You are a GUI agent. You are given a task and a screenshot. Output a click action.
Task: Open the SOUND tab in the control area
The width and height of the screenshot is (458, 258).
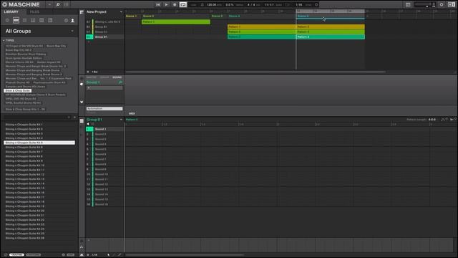117,77
